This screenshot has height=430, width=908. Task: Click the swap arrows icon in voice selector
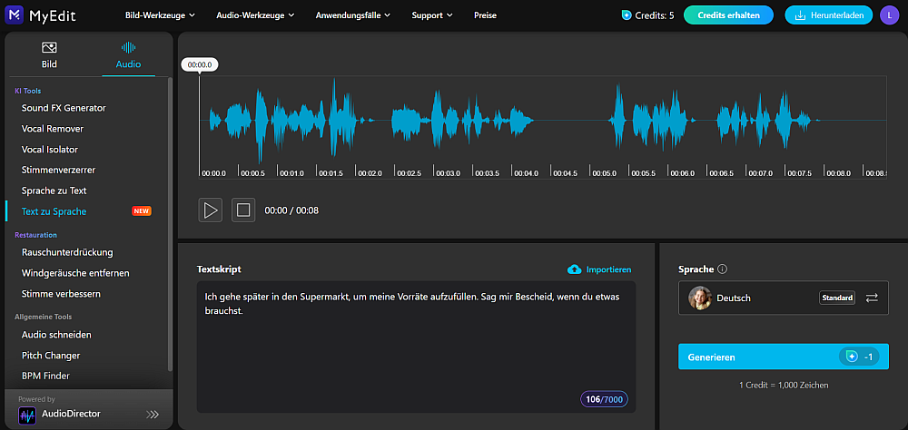click(x=872, y=298)
